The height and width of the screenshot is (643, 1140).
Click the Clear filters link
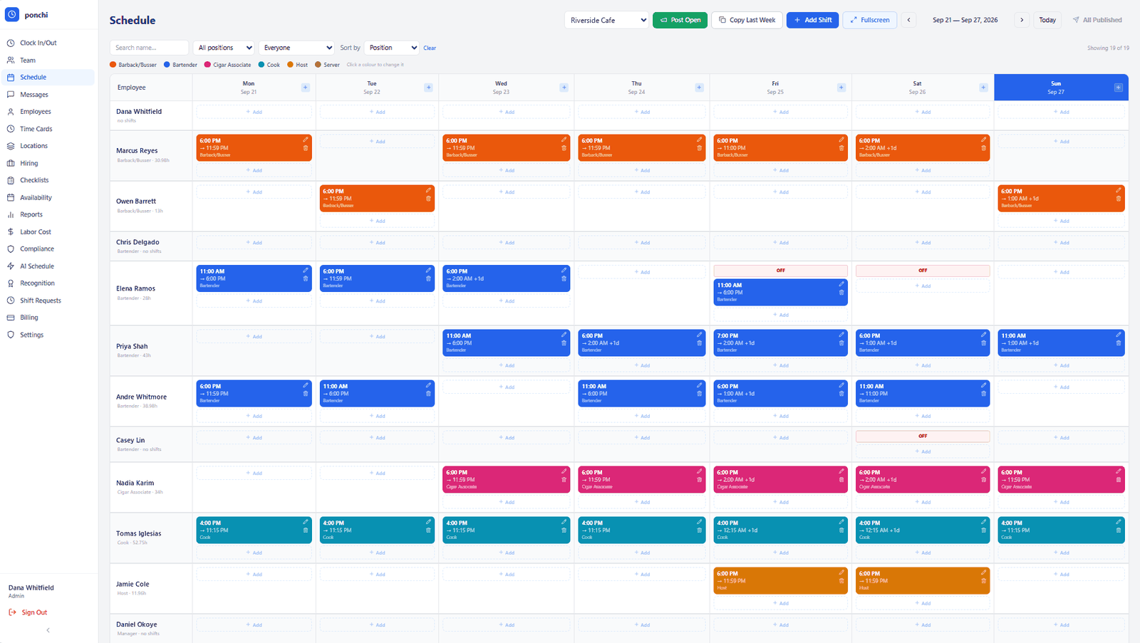click(x=430, y=48)
